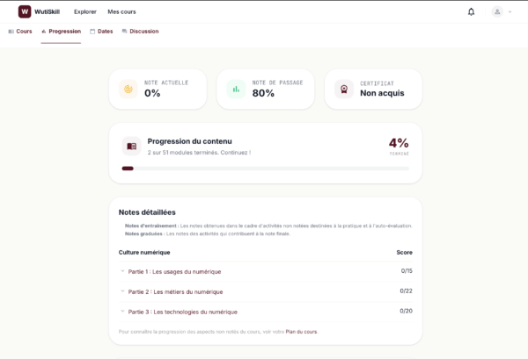528x359 pixels.
Task: Click the open book progression icon
Action: [x=131, y=147]
